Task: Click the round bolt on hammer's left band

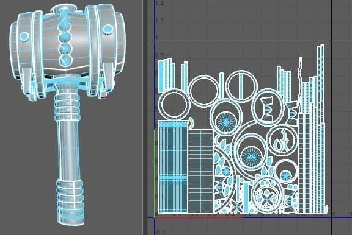Action: [24, 36]
